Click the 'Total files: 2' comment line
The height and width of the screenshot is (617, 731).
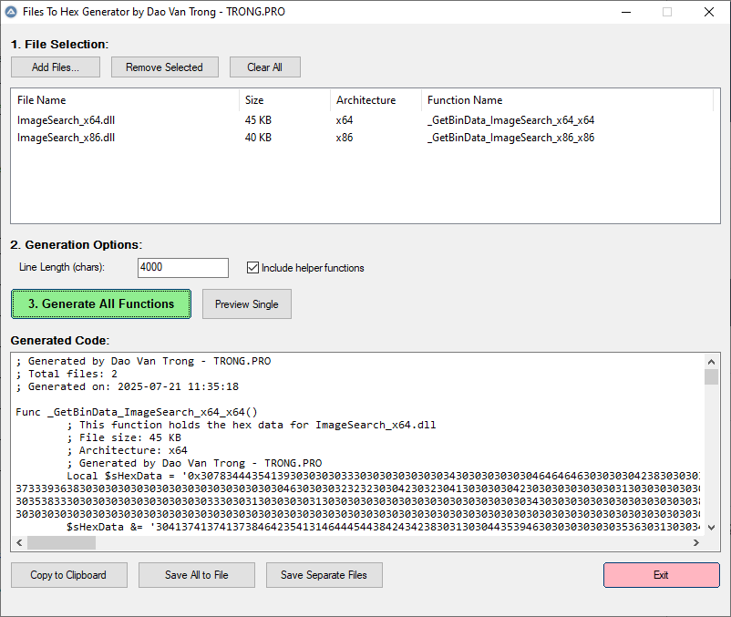click(67, 374)
